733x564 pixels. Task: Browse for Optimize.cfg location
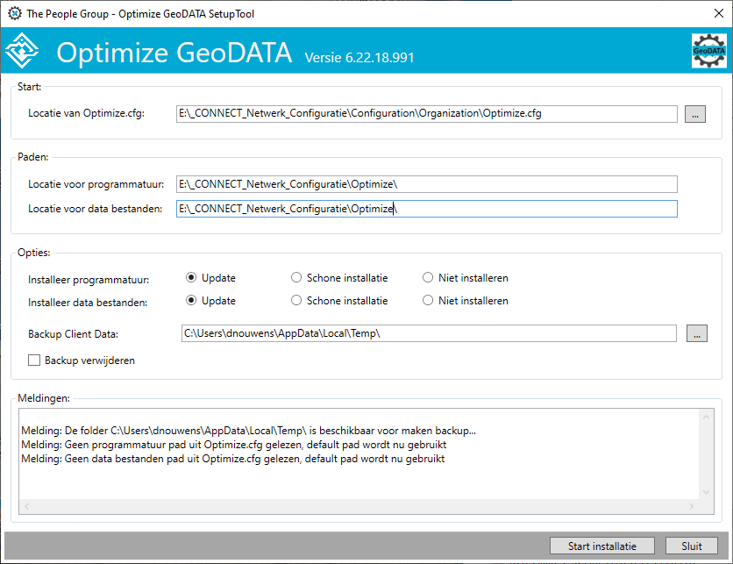point(694,114)
